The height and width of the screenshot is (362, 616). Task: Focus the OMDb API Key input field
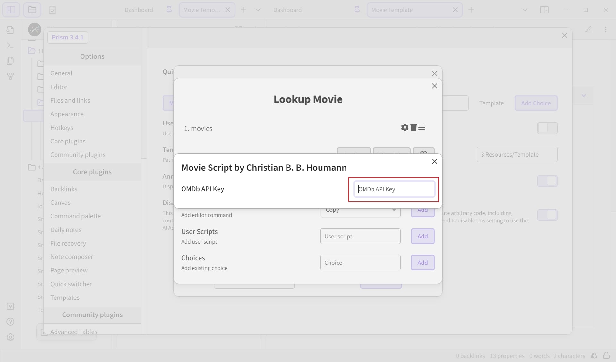(x=394, y=189)
